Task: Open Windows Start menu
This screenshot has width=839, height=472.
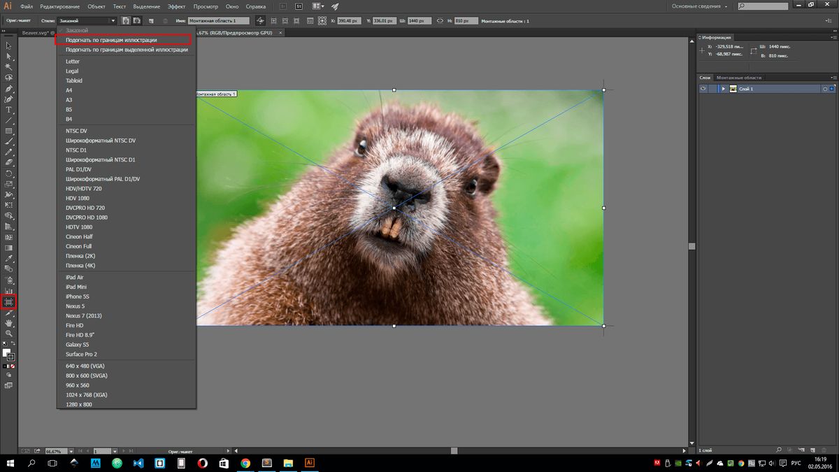Action: [x=10, y=463]
